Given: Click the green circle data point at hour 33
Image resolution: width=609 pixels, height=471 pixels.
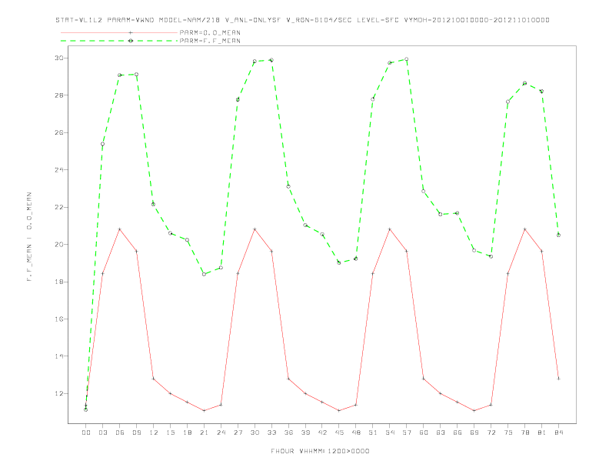Looking at the screenshot, I should tap(271, 60).
